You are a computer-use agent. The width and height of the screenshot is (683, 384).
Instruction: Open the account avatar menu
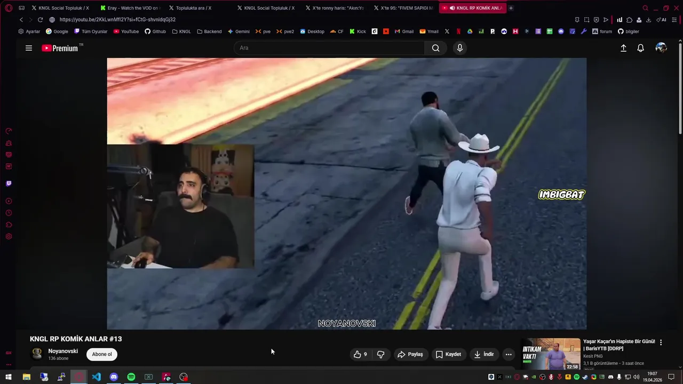(x=661, y=48)
